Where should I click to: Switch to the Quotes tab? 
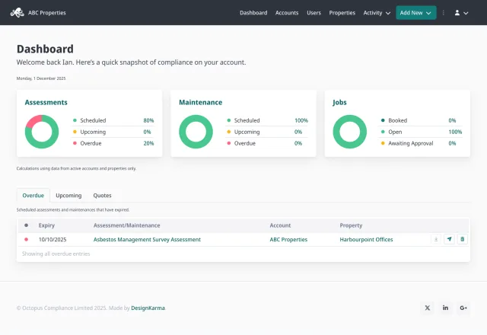tap(102, 196)
